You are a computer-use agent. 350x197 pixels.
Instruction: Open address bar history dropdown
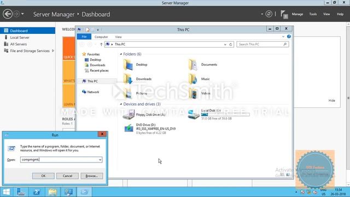coord(225,44)
